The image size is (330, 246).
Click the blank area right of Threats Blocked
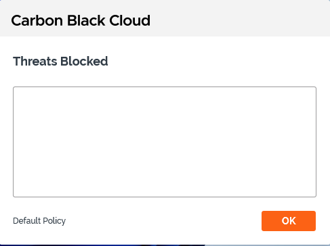pyautogui.click(x=212, y=62)
